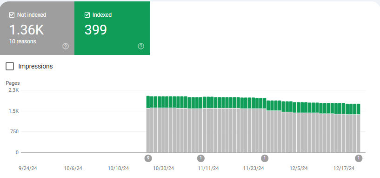Uncheck the Indexed checkbox
The height and width of the screenshot is (178, 380).
point(87,15)
